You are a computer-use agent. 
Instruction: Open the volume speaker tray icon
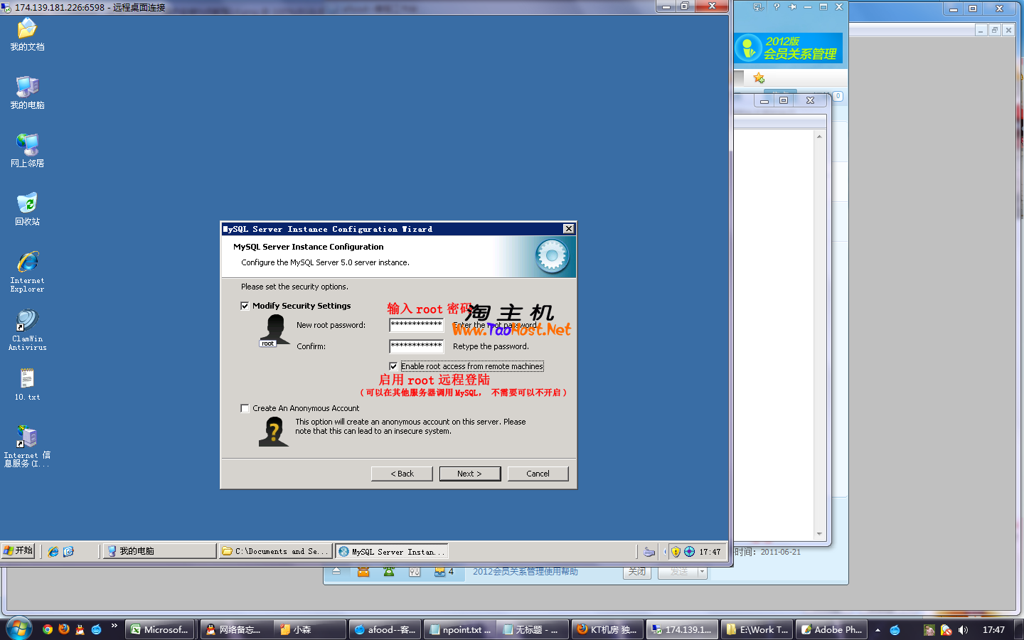pyautogui.click(x=963, y=630)
